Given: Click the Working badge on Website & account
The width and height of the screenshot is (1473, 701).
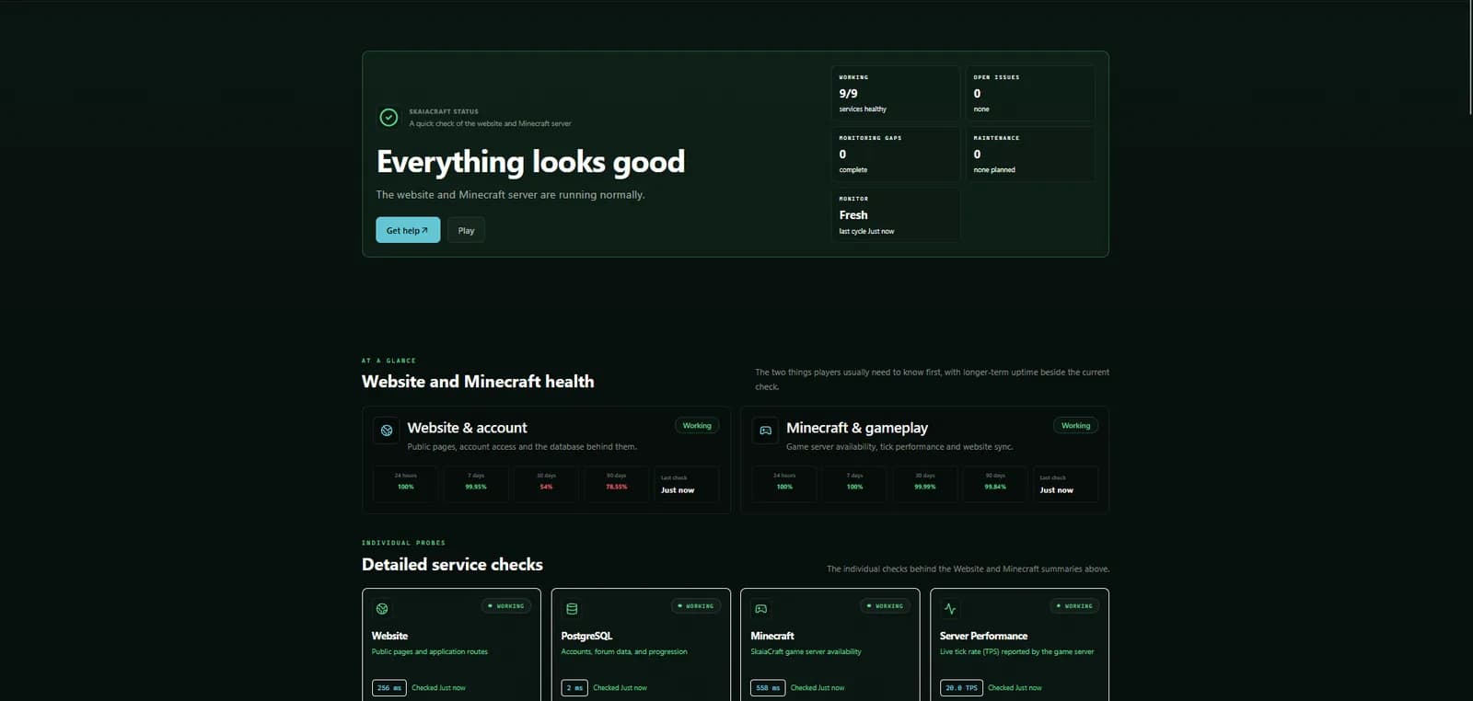Looking at the screenshot, I should tap(697, 425).
